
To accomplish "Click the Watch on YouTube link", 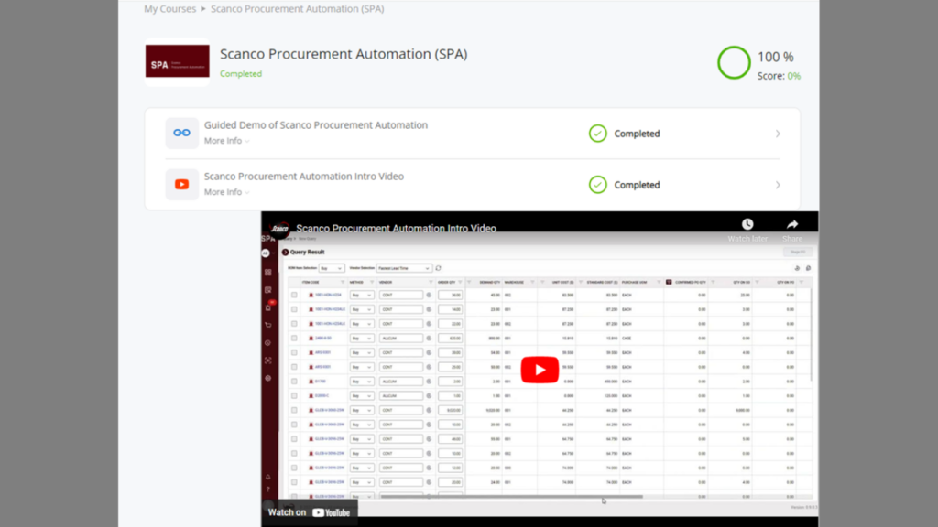I will pos(307,512).
